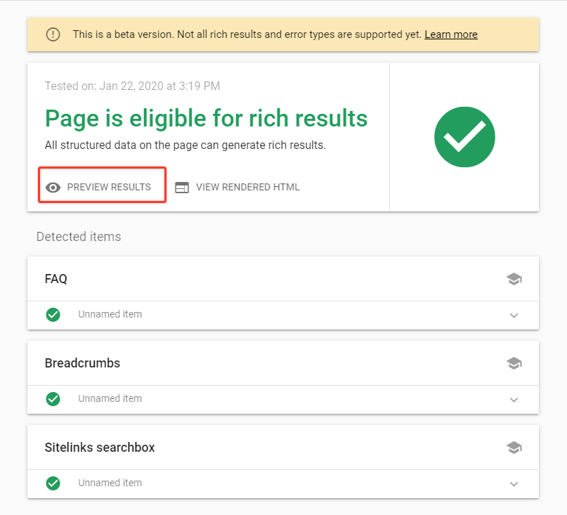
Task: Click the rendered HTML icon beside View Rendered HTML
Action: [x=182, y=187]
